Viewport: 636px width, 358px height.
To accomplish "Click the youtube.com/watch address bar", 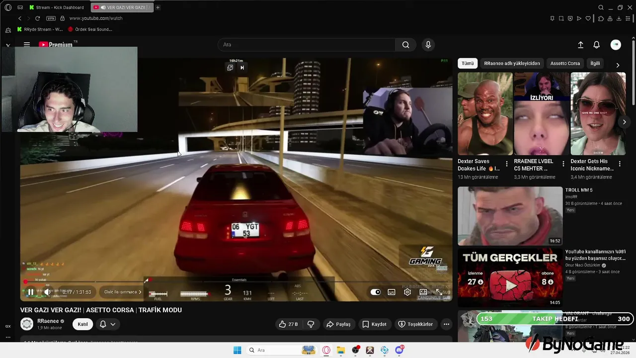I will (96, 18).
